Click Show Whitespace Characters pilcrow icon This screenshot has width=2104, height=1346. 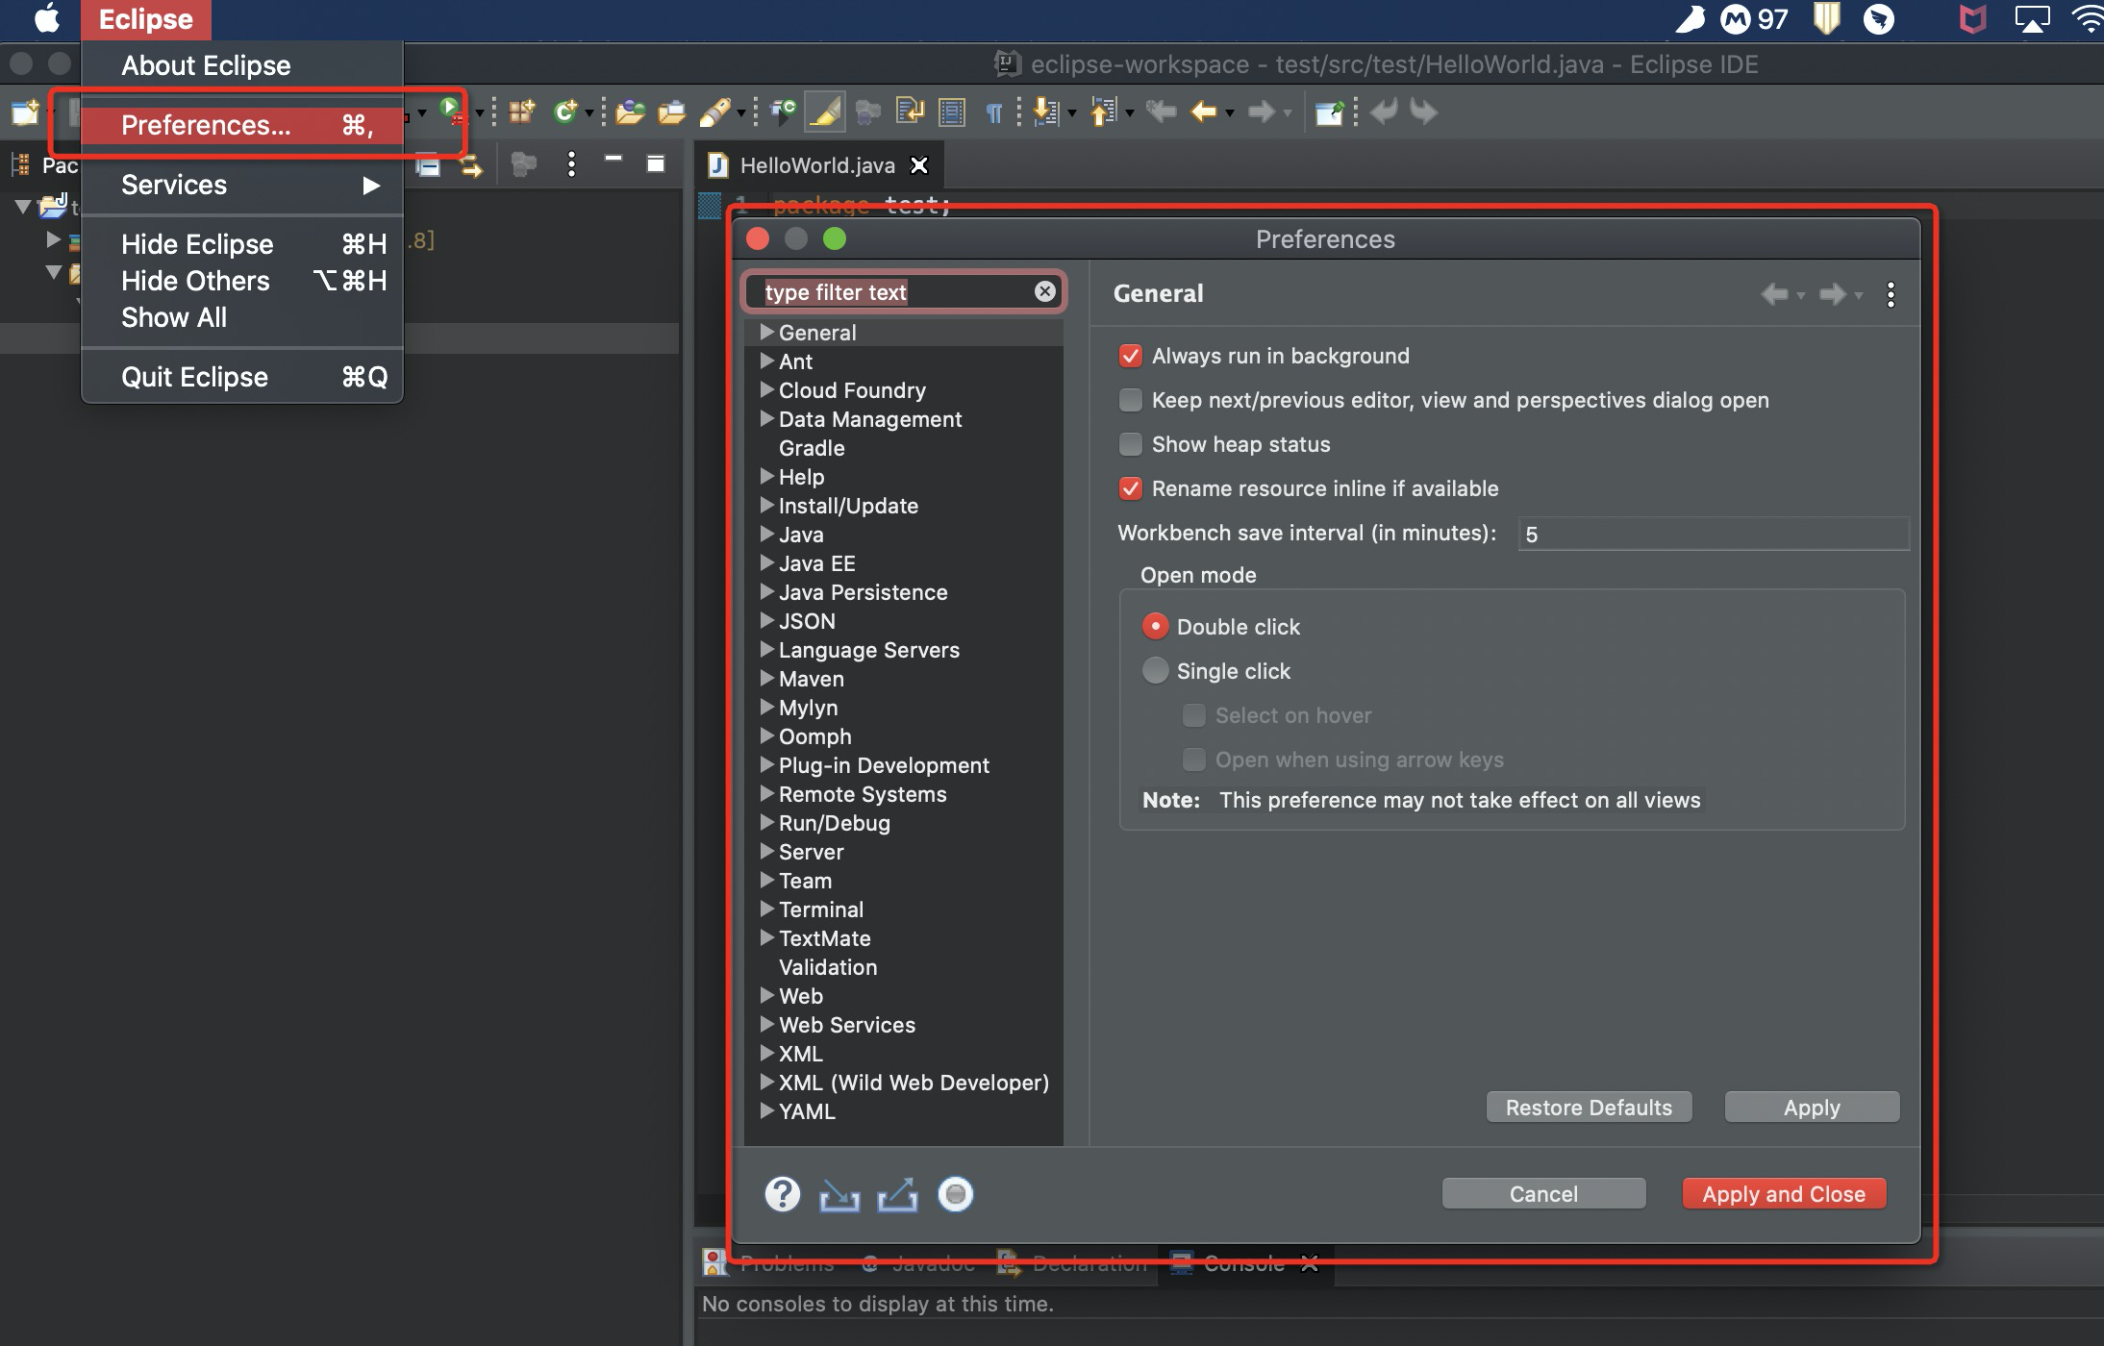[993, 113]
